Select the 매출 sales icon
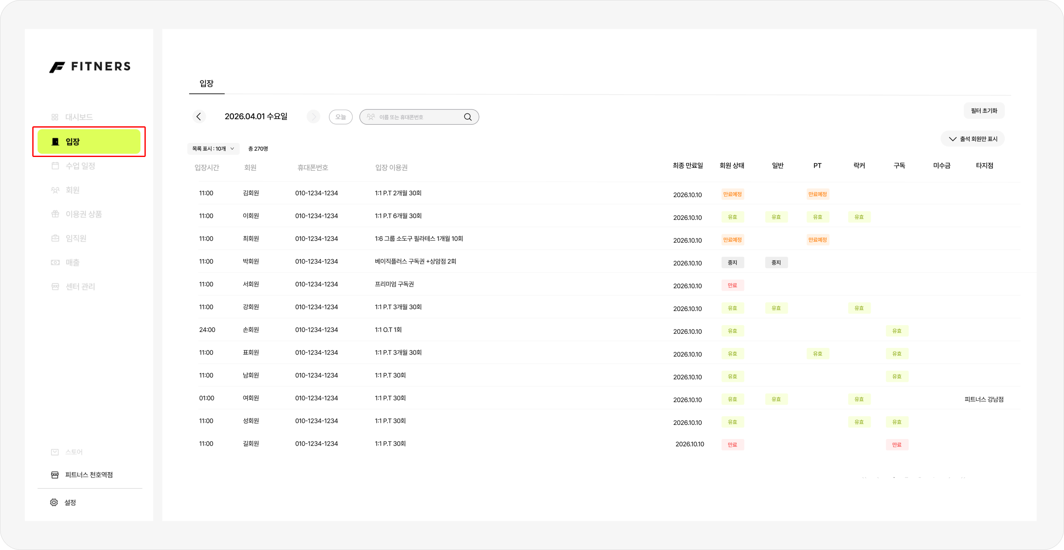 55,263
